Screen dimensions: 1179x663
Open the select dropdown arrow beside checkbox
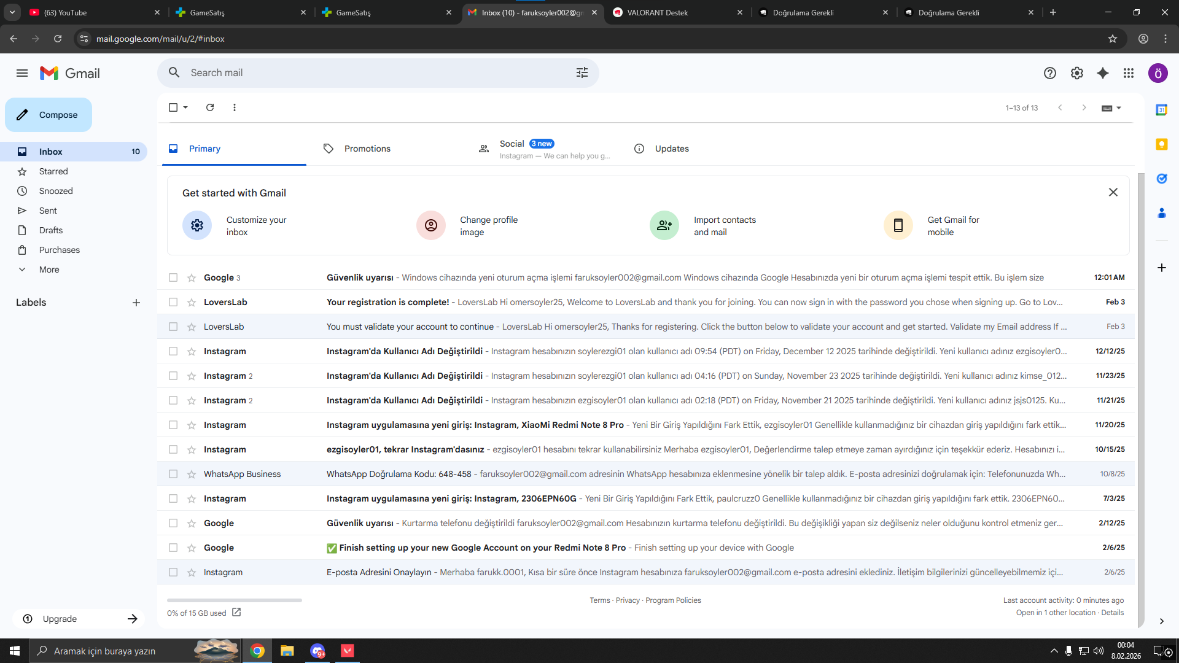[185, 107]
